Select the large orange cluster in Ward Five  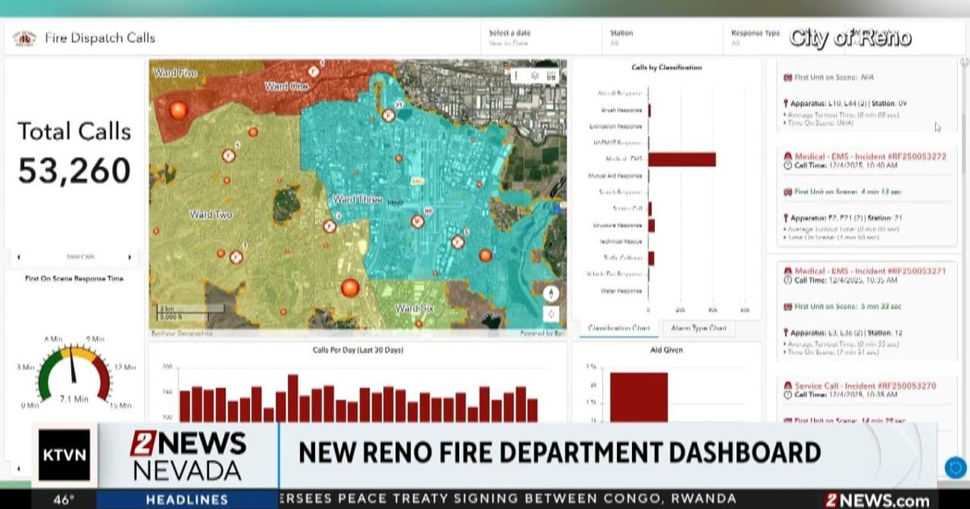pos(178,110)
